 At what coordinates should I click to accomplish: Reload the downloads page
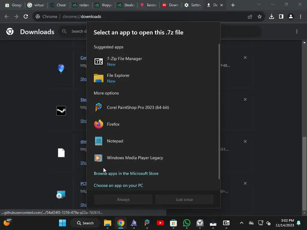click(26, 17)
